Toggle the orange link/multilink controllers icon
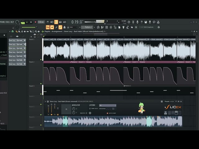The image size is (199, 149). pyautogui.click(x=60, y=27)
